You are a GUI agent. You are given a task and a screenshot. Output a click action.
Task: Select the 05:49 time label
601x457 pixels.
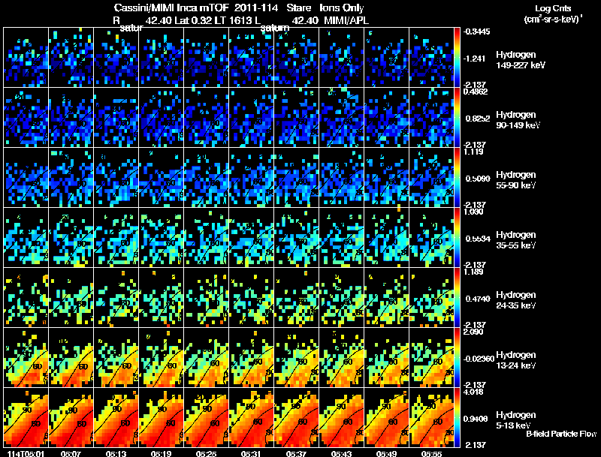[386, 453]
